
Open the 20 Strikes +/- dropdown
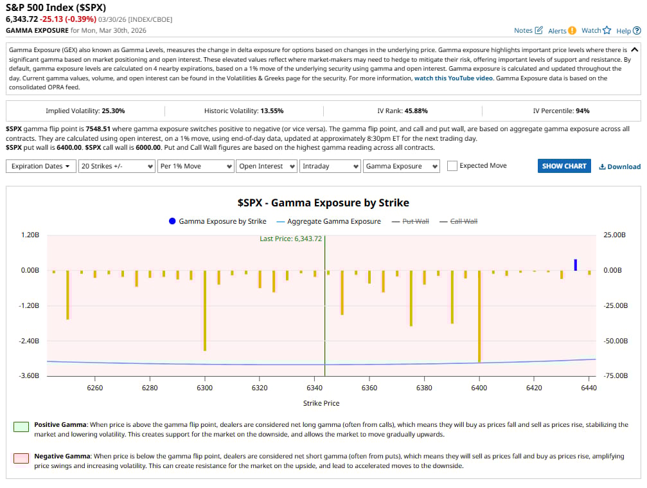tap(117, 166)
